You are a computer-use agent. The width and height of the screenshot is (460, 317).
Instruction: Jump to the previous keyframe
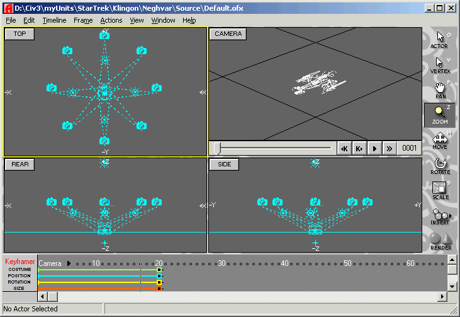344,148
